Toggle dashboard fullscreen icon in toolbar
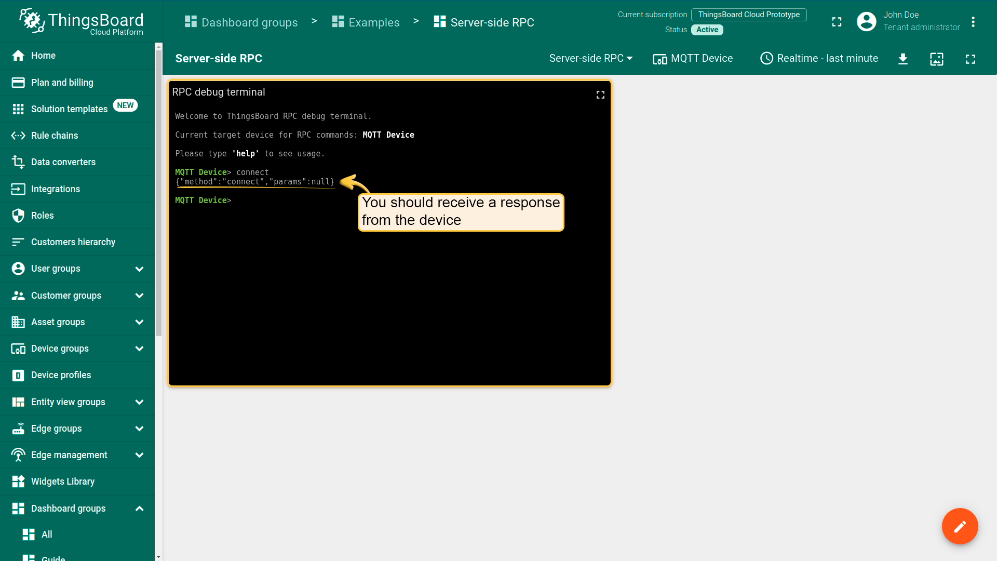 (970, 59)
